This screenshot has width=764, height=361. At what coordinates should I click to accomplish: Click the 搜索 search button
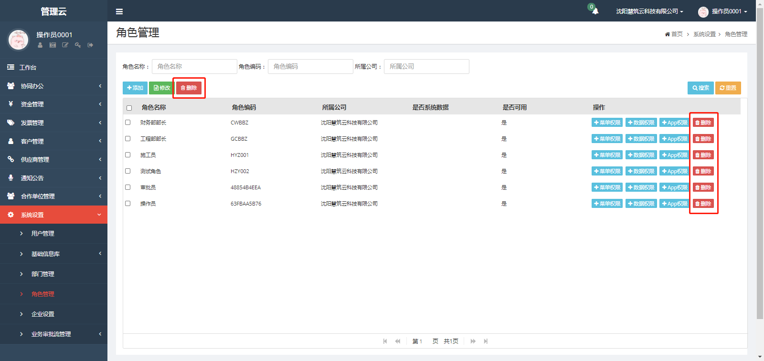[x=700, y=88]
